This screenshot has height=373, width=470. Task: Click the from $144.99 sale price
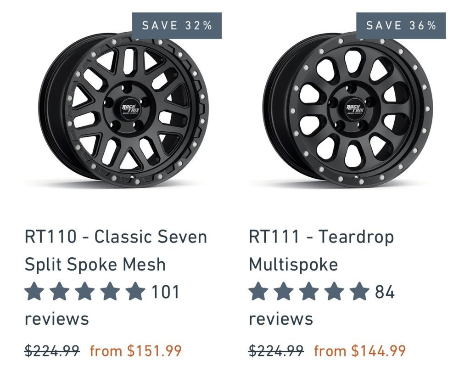click(360, 350)
